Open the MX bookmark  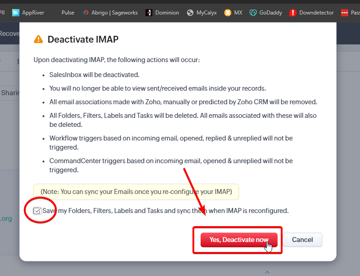coord(233,13)
